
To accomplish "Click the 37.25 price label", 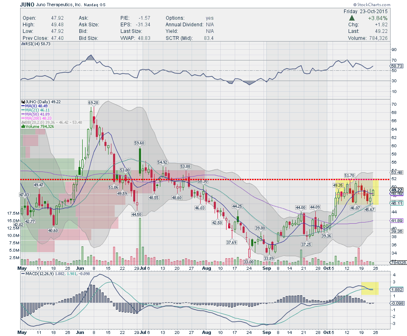I will coord(306,244).
